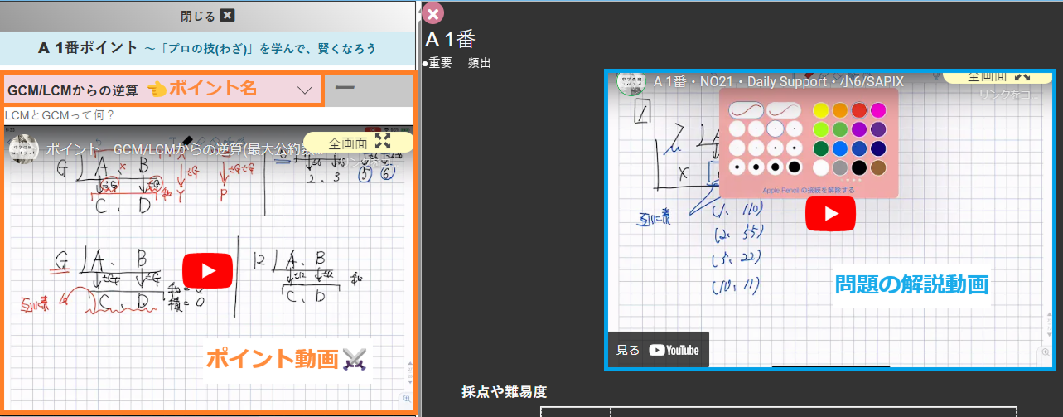Viewport: 1063px width, 417px height.
Task: Pick the largest black pen size dot
Action: [794, 167]
